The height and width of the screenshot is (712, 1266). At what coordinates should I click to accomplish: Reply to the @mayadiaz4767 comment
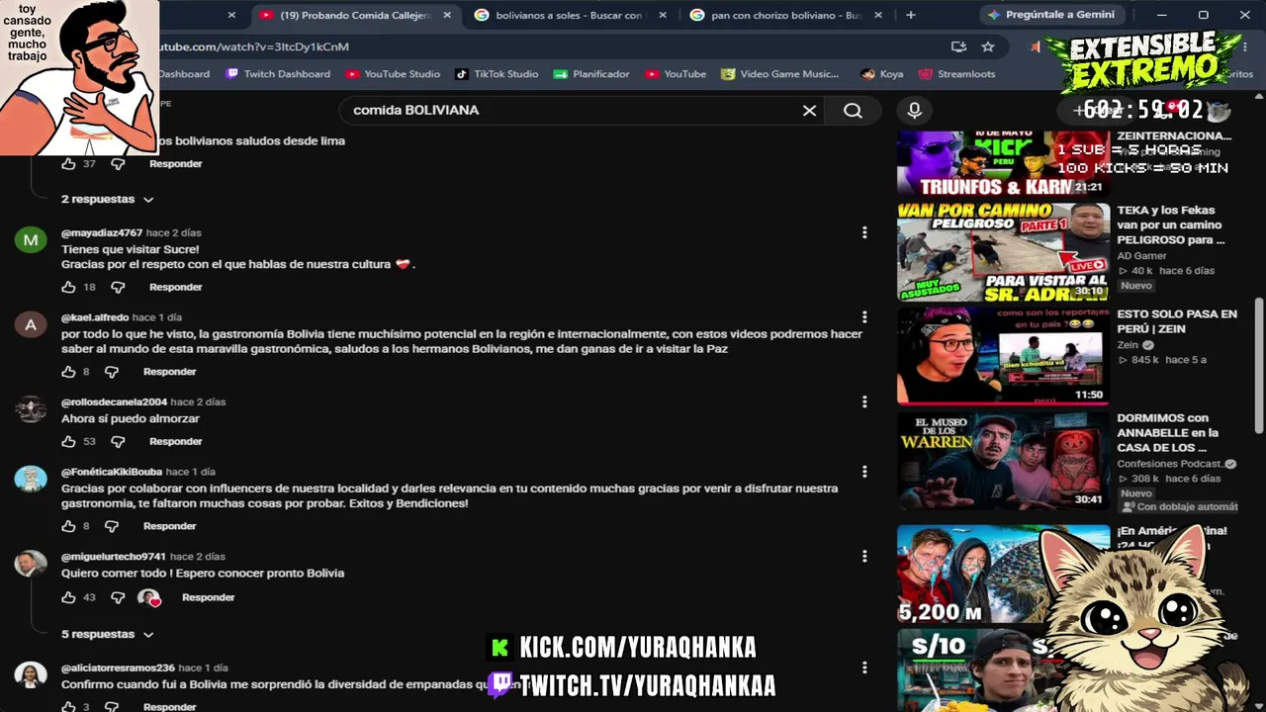click(175, 287)
